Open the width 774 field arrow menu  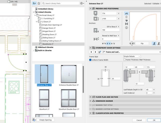pos(119,13)
